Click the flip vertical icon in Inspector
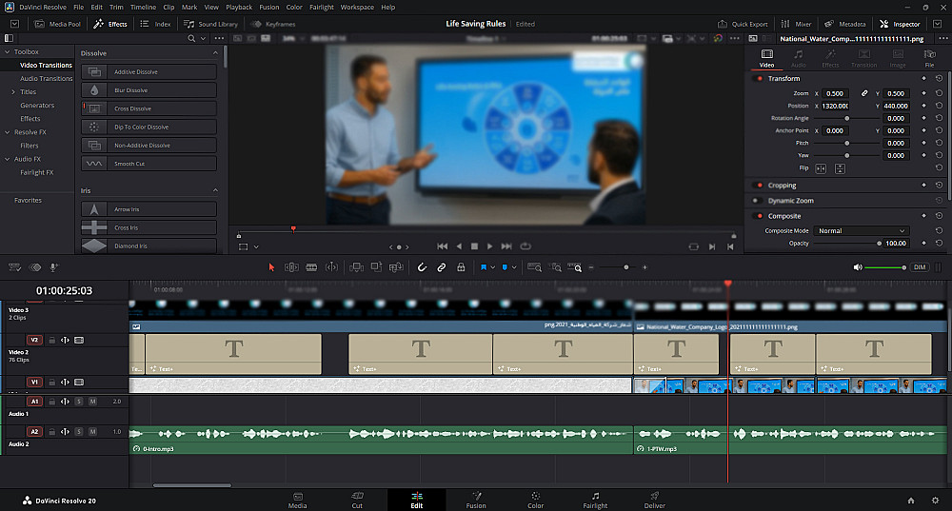 pos(840,168)
